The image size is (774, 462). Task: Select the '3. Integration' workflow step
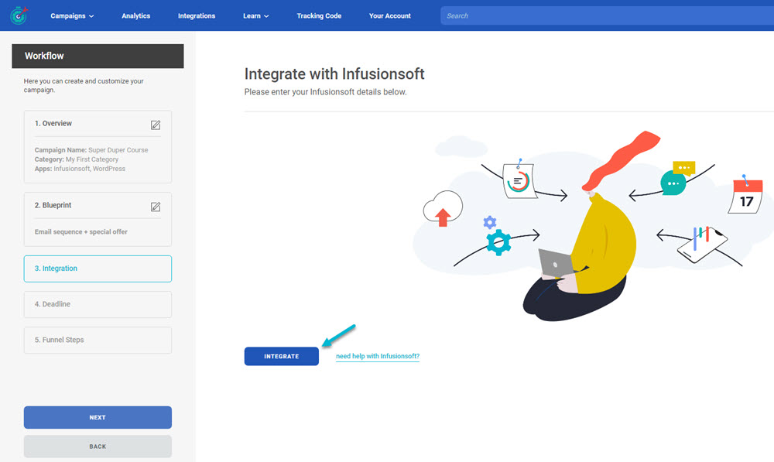click(98, 269)
